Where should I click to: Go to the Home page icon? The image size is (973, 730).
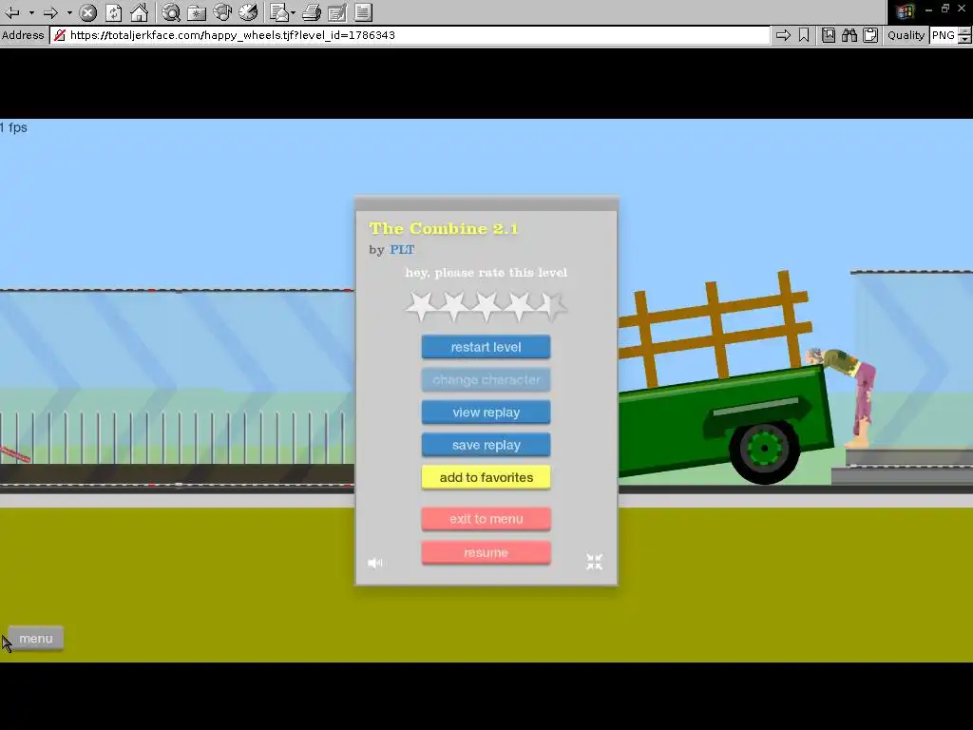point(139,12)
